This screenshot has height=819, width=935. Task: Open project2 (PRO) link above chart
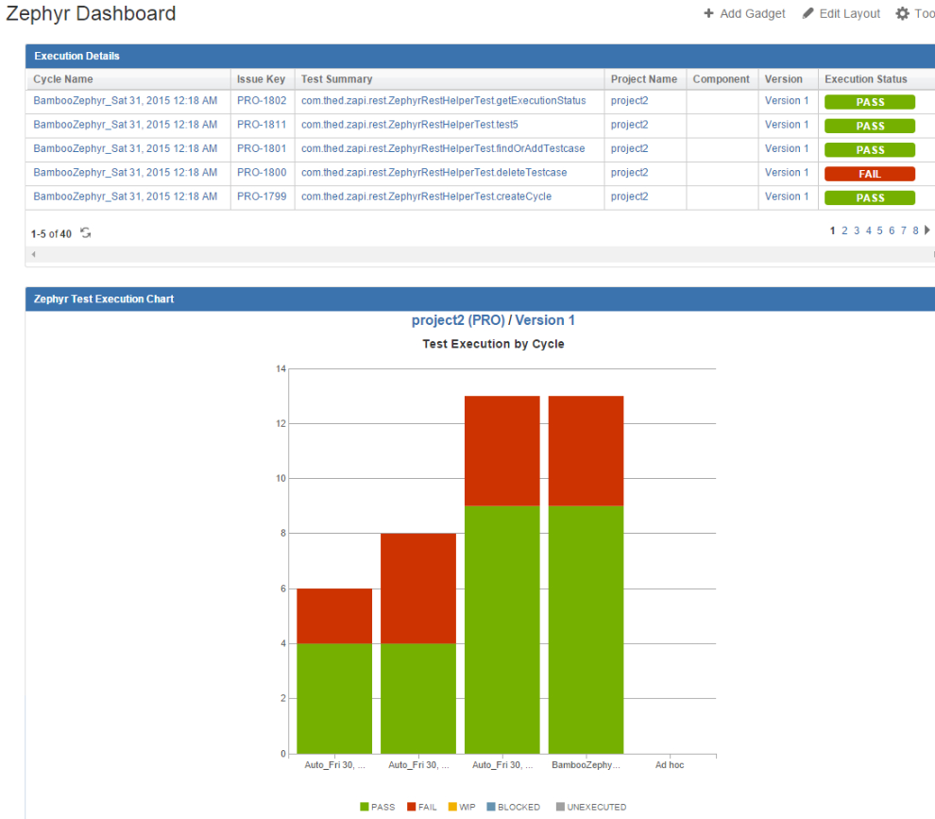(457, 321)
